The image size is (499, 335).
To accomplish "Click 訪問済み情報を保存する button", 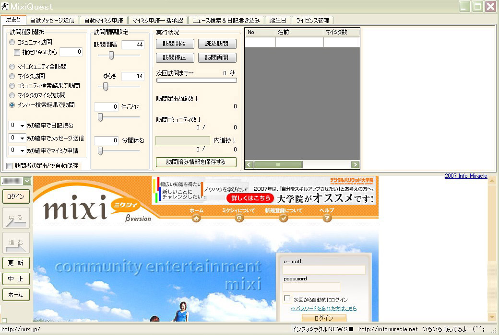I will [x=196, y=162].
